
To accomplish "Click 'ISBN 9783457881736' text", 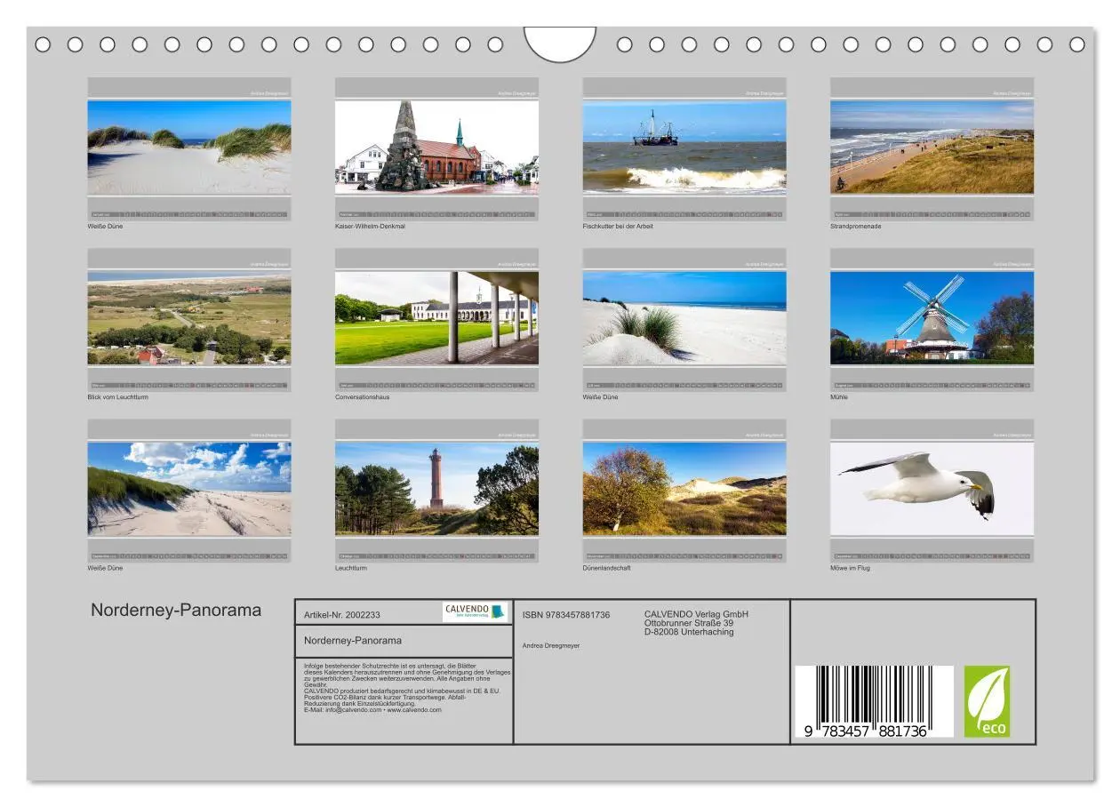I will [566, 615].
